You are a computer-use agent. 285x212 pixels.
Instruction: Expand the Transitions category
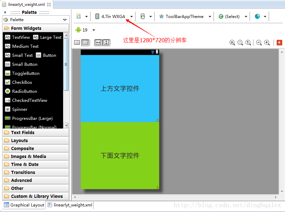point(36,172)
